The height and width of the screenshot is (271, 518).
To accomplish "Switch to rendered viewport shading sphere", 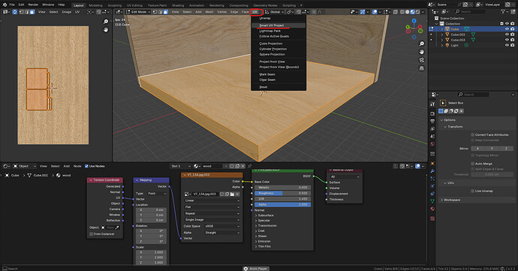I will 417,12.
